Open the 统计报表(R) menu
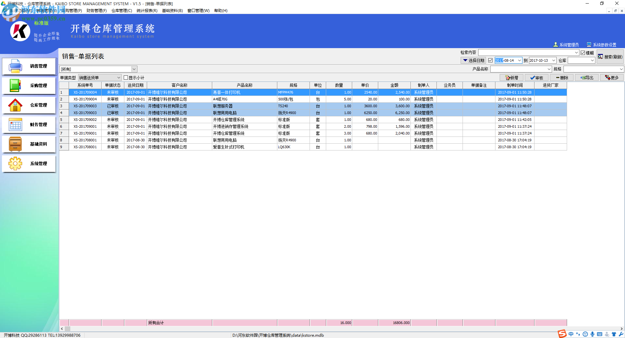 147,11
